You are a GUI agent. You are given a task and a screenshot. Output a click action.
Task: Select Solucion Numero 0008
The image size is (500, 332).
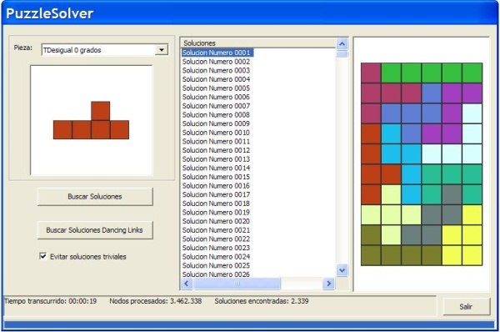(216, 114)
